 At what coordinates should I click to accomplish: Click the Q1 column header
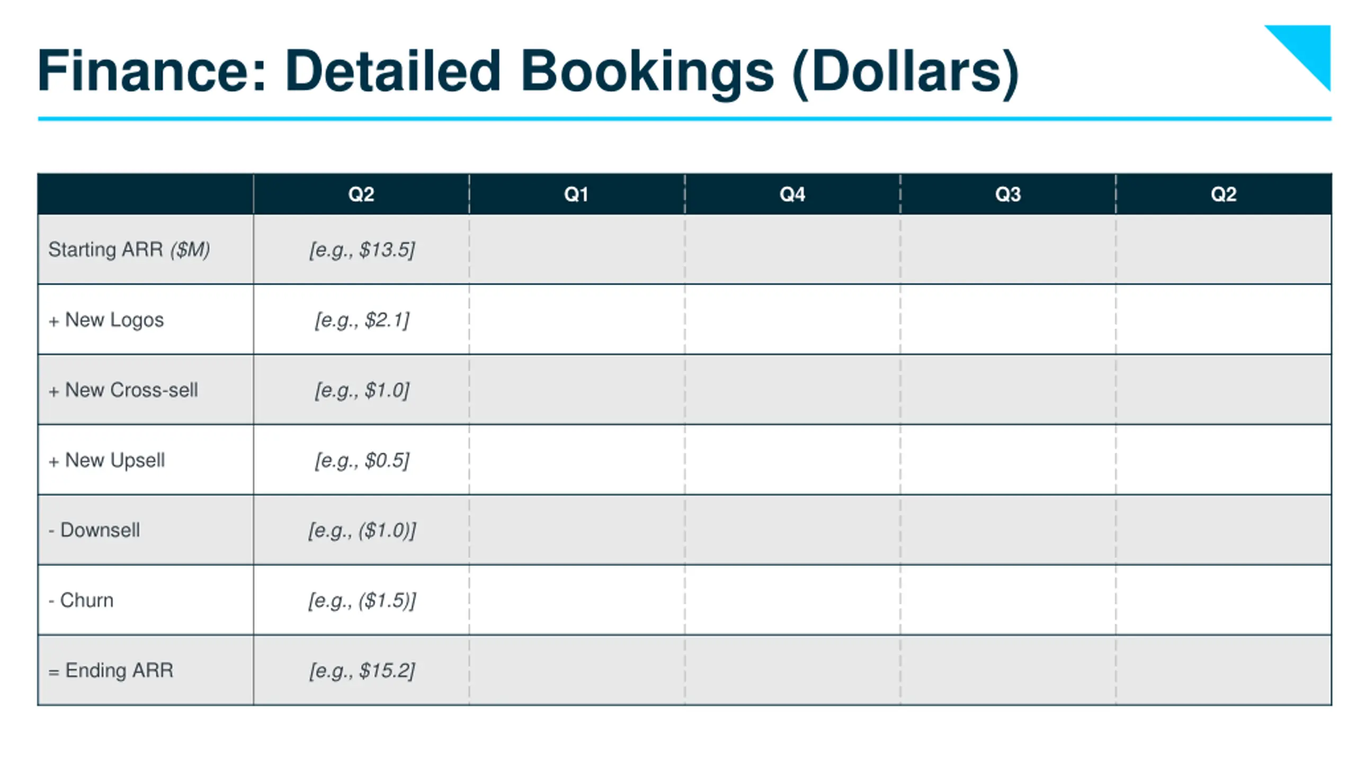[577, 194]
